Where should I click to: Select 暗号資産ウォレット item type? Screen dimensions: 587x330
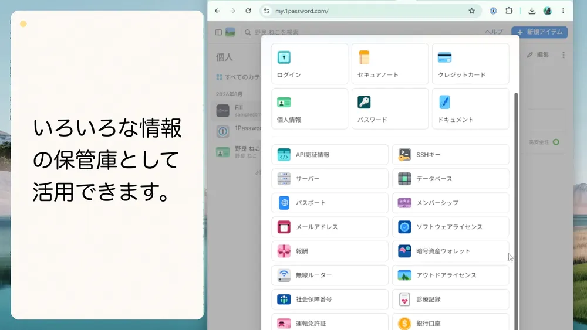click(451, 251)
